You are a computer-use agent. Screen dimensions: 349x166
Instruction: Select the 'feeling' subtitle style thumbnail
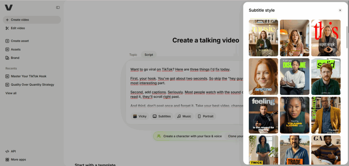point(263,115)
